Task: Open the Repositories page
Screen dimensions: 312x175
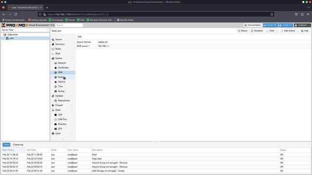Action: pyautogui.click(x=64, y=101)
